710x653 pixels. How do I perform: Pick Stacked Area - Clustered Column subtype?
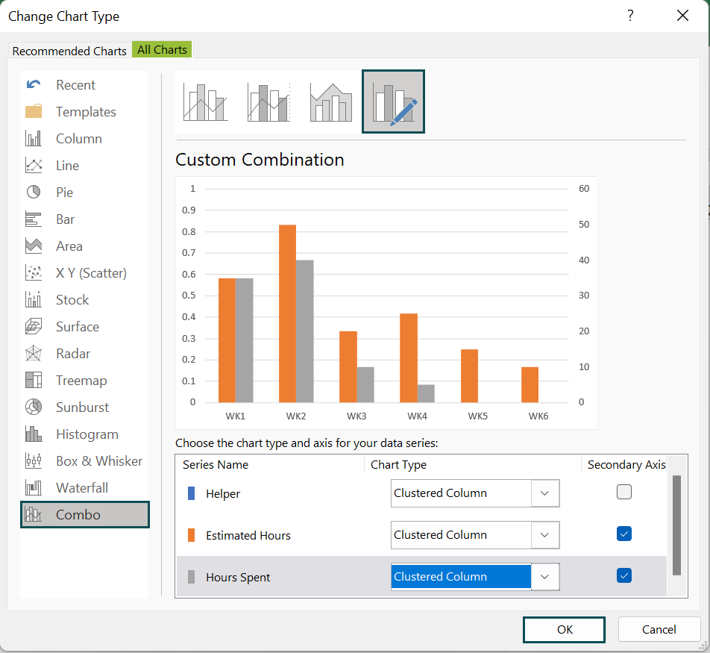coord(331,102)
